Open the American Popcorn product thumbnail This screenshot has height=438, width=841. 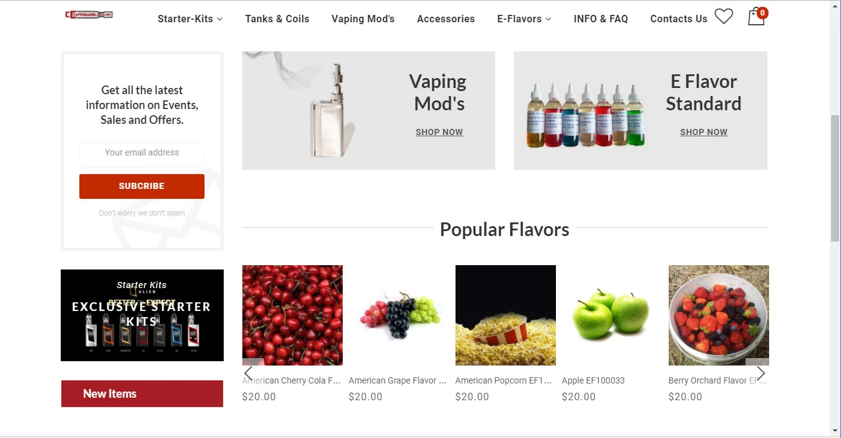pos(506,315)
